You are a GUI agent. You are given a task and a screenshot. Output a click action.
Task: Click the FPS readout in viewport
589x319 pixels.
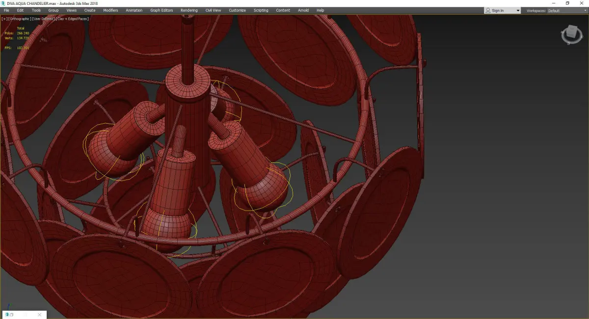pyautogui.click(x=16, y=48)
